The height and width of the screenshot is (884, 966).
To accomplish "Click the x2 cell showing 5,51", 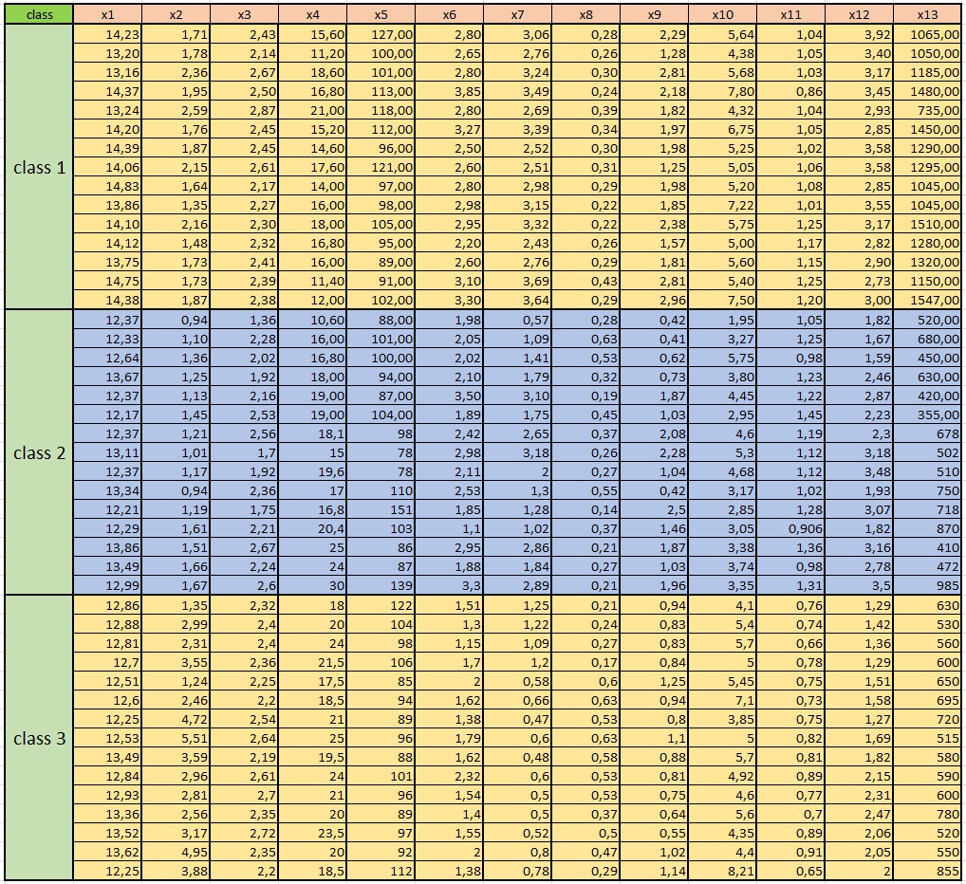I will click(x=176, y=738).
